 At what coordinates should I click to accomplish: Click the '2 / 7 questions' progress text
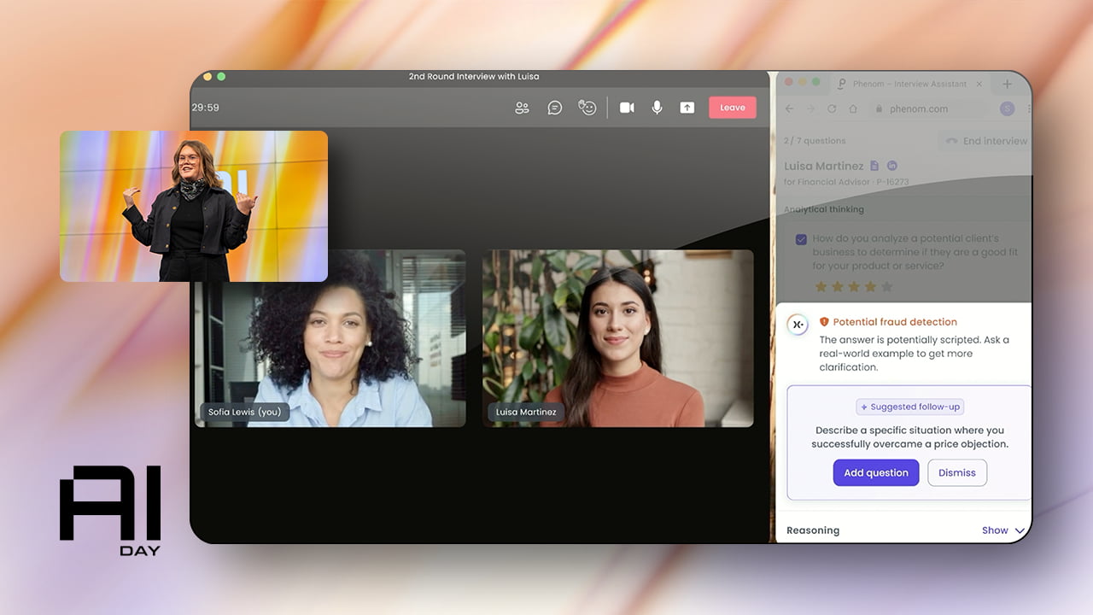[815, 141]
